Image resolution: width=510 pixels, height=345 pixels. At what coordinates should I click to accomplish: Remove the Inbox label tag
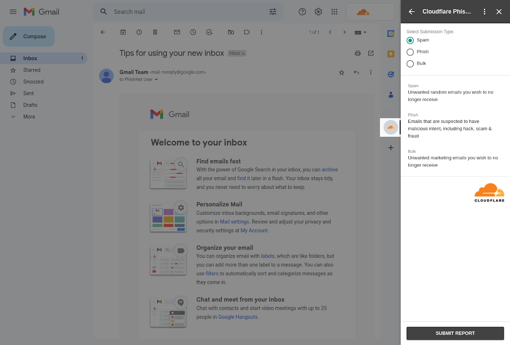tap(243, 53)
